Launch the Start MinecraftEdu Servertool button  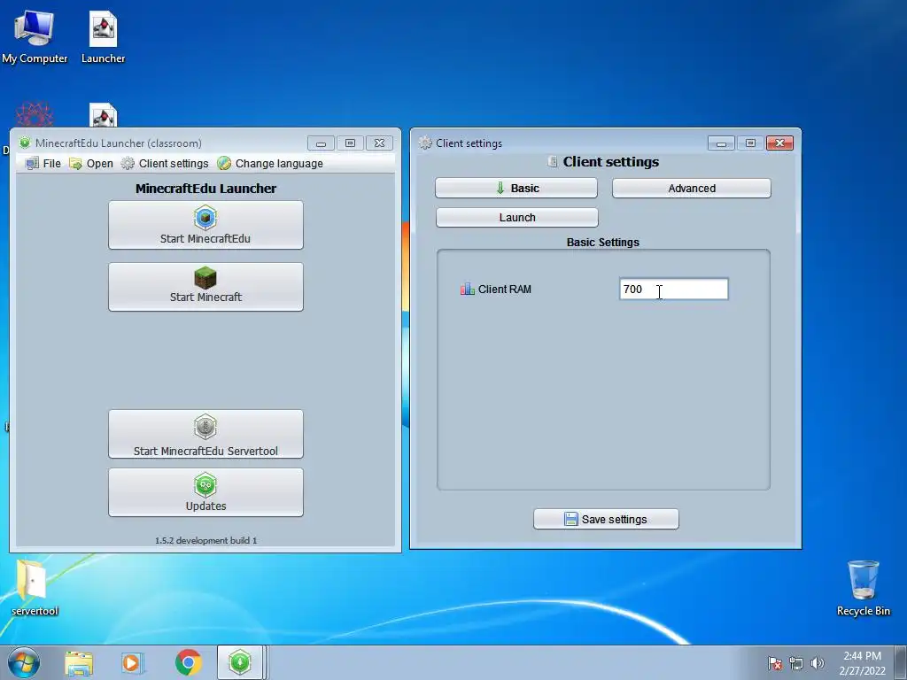click(x=205, y=434)
